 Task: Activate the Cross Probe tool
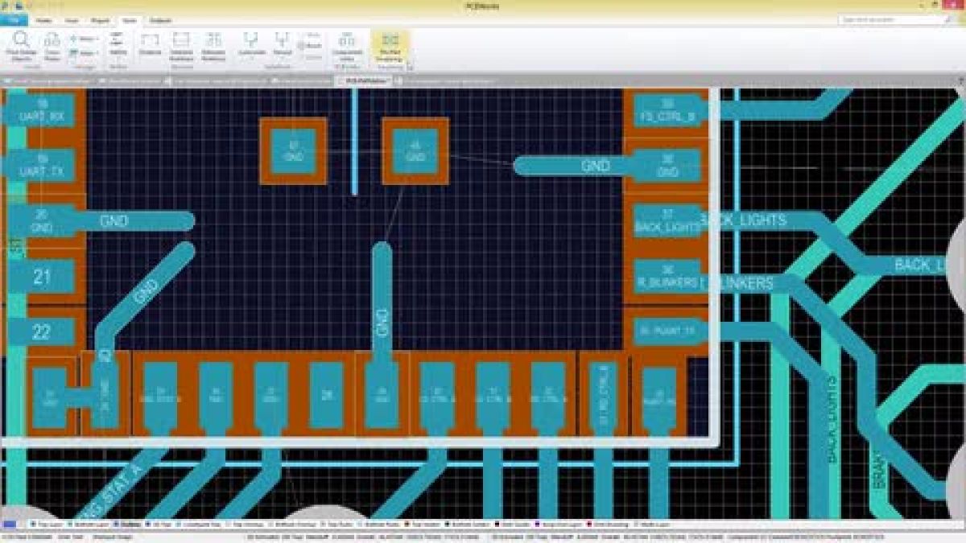click(x=52, y=44)
